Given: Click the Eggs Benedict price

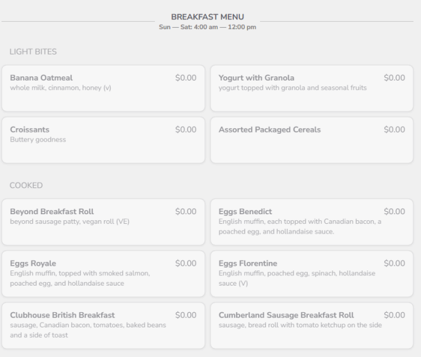Looking at the screenshot, I should click(x=394, y=211).
